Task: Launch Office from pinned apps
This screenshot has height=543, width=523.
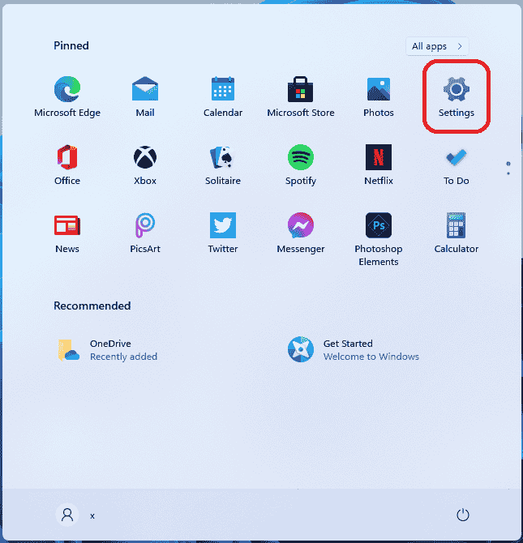Action: [x=67, y=165]
